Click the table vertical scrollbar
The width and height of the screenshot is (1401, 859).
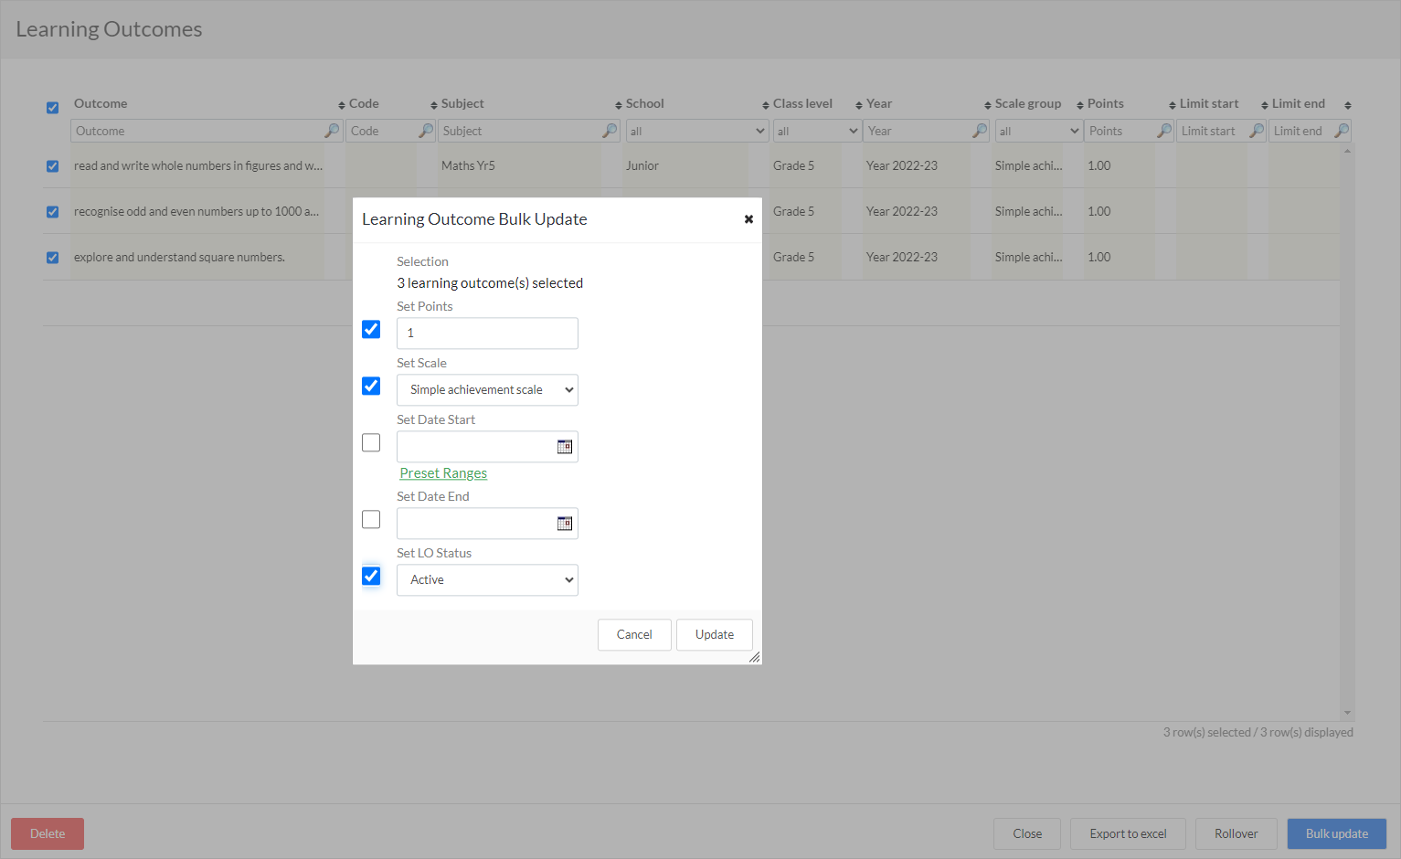click(1347, 432)
